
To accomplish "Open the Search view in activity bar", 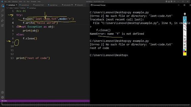I will coord(2,11).
